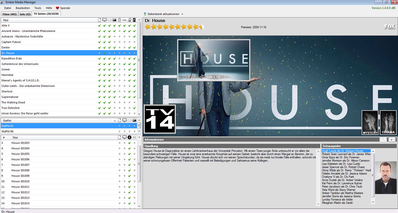Click the Ember Media Manager title bar icon
The width and height of the screenshot is (398, 213).
click(x=2, y=2)
